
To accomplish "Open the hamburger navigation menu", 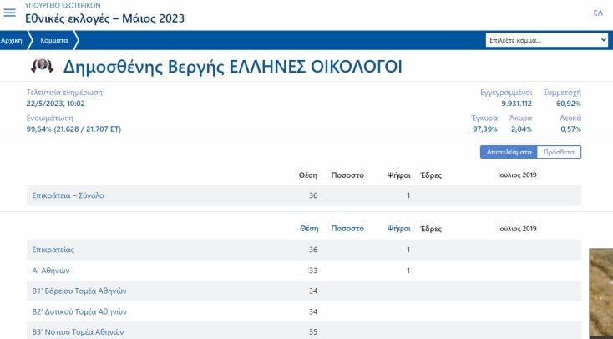I will pyautogui.click(x=10, y=13).
